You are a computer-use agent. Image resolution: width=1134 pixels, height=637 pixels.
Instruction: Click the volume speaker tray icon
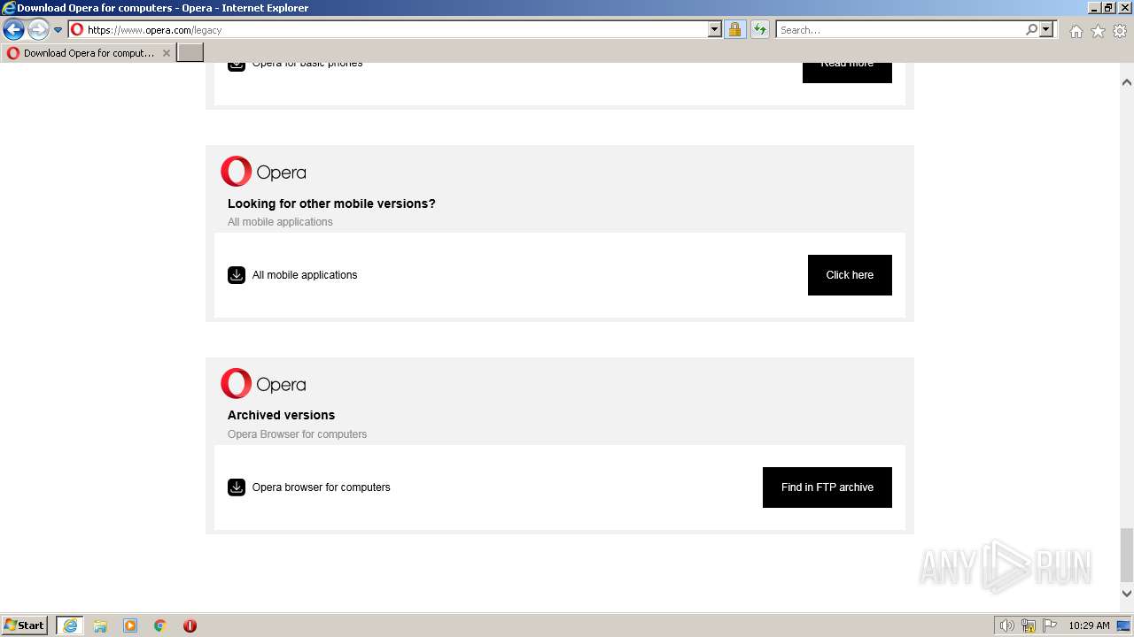click(x=1007, y=625)
